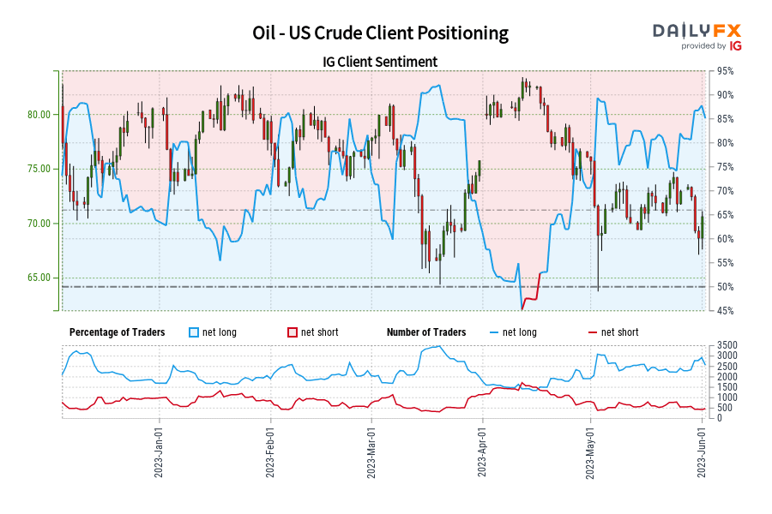Click the blue net long square swatch
This screenshot has width=772, height=514.
pos(195,332)
